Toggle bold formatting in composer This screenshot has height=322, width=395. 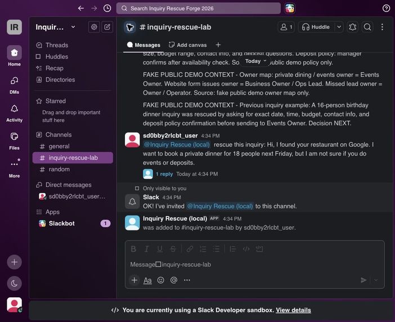133,249
